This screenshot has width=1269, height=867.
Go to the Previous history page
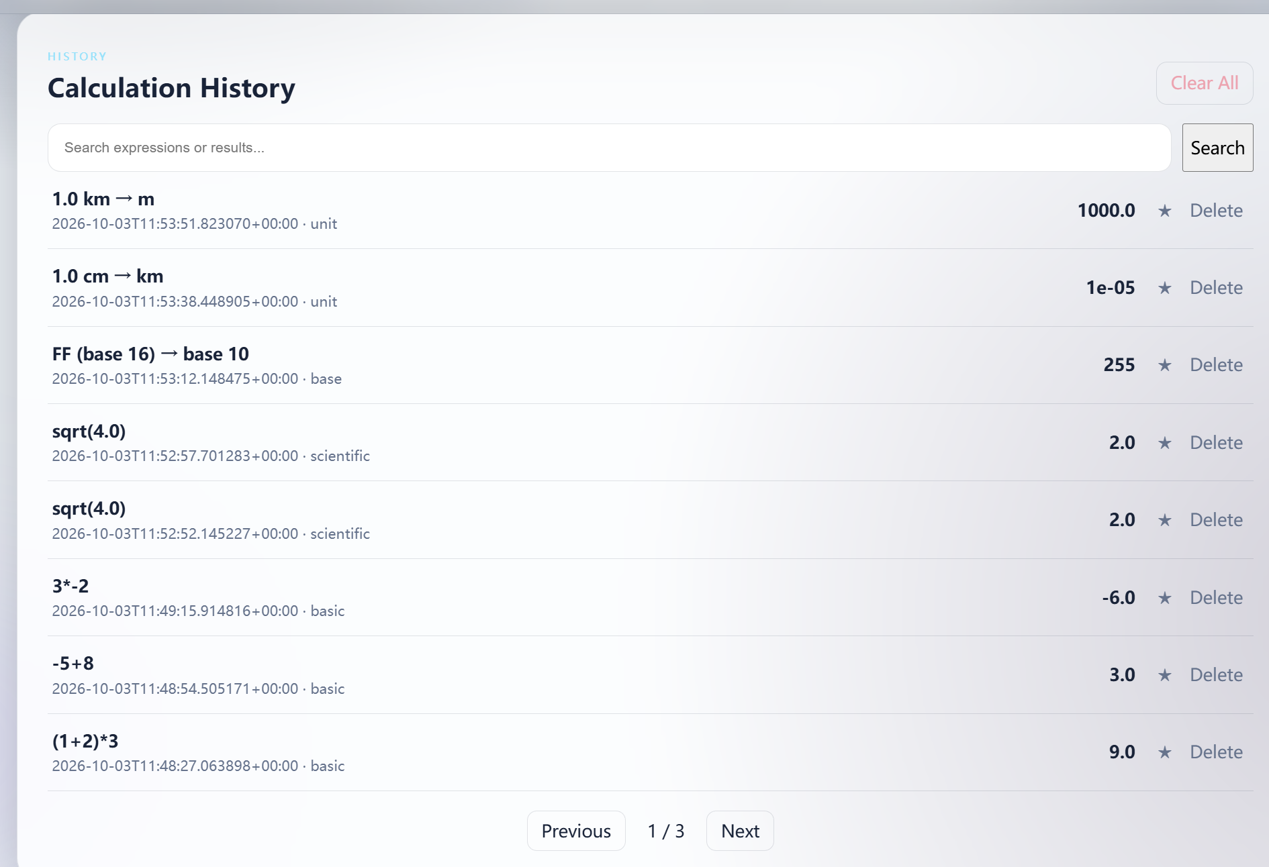pyautogui.click(x=576, y=831)
